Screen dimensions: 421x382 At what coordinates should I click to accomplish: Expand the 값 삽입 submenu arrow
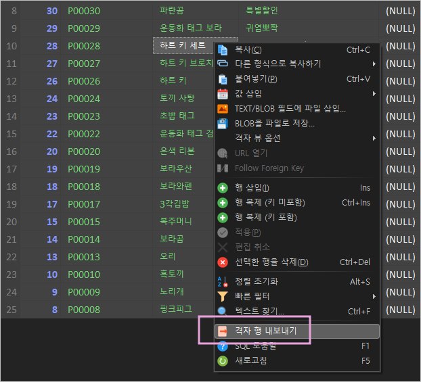(x=374, y=93)
